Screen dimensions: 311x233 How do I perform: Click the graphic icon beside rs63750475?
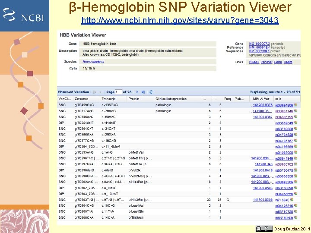pos(295,170)
